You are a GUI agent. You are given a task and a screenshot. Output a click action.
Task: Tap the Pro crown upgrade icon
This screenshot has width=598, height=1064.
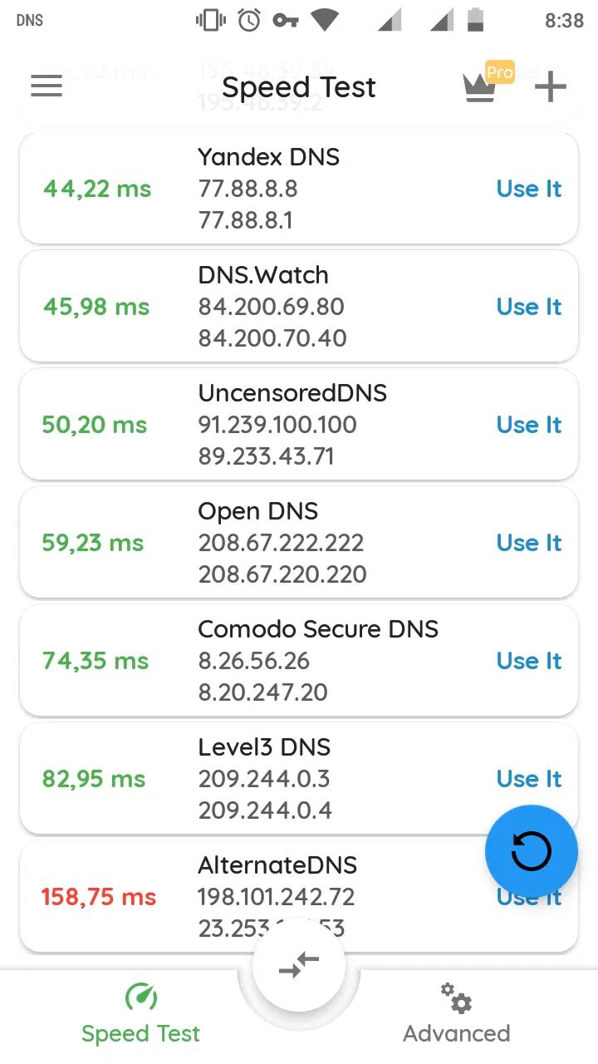[482, 86]
